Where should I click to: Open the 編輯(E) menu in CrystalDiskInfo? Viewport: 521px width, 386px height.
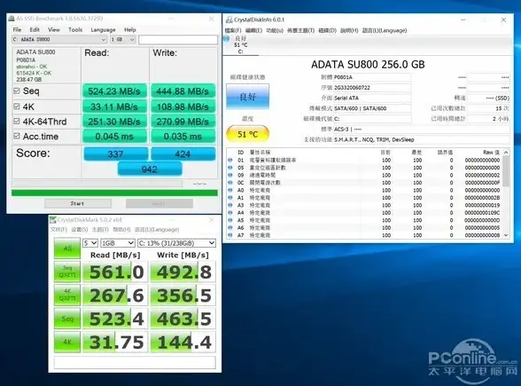pos(253,30)
